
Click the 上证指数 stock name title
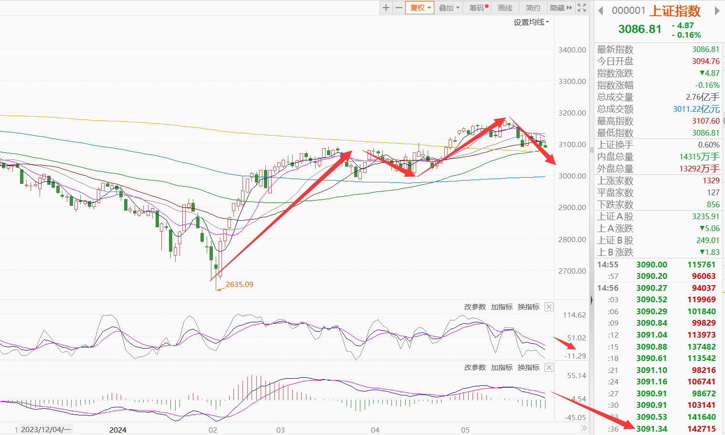click(x=675, y=11)
